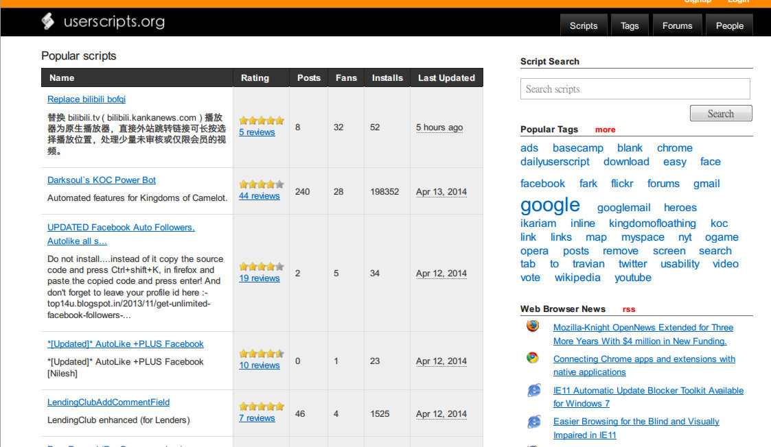Focus the Search scripts input field

click(635, 89)
